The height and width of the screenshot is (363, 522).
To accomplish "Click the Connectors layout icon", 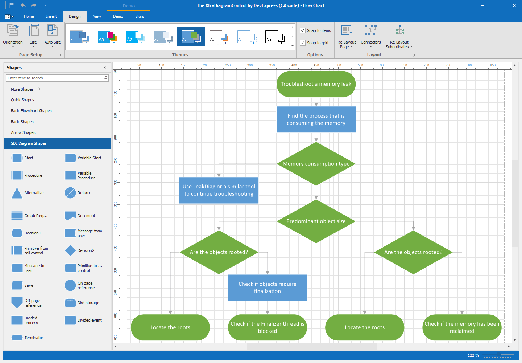I will pyautogui.click(x=370, y=30).
